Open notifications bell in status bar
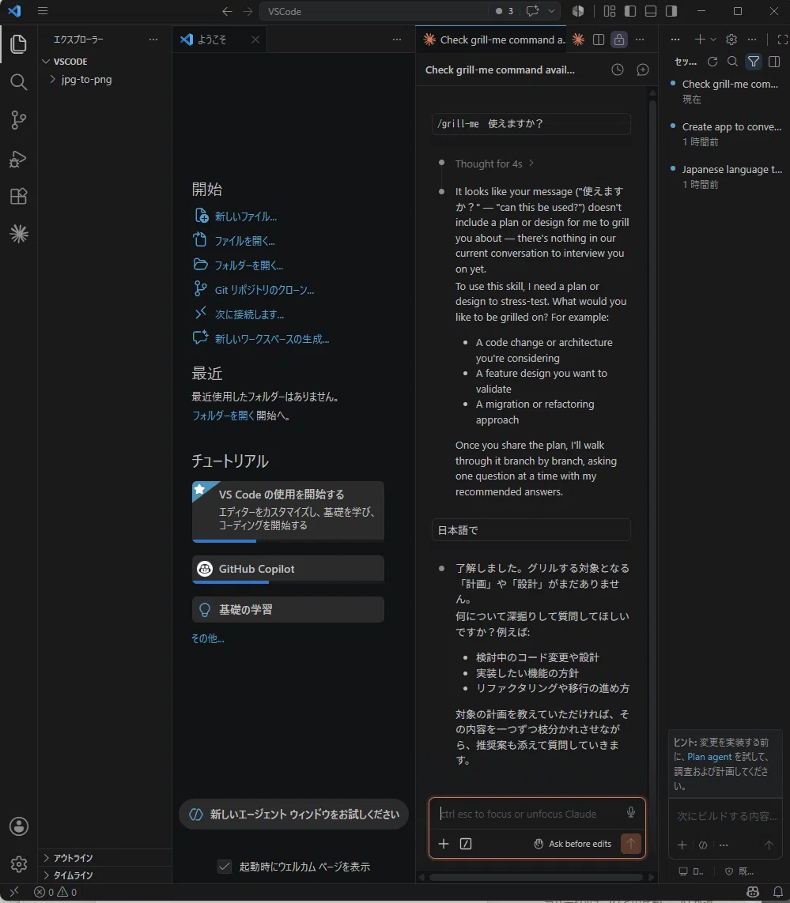This screenshot has width=790, height=903. pyautogui.click(x=778, y=892)
